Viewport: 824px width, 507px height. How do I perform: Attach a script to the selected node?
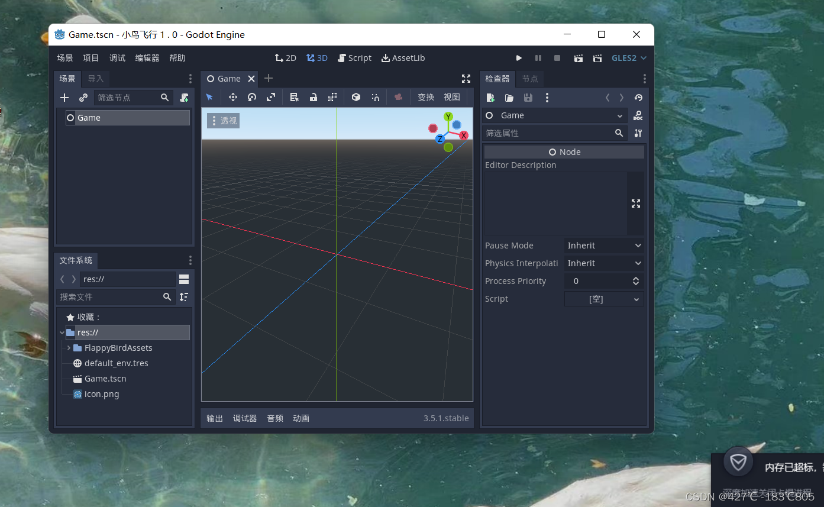pyautogui.click(x=185, y=98)
